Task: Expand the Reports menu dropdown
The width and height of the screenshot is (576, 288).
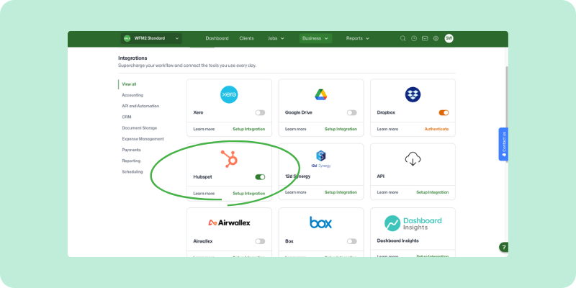Action: (x=357, y=39)
